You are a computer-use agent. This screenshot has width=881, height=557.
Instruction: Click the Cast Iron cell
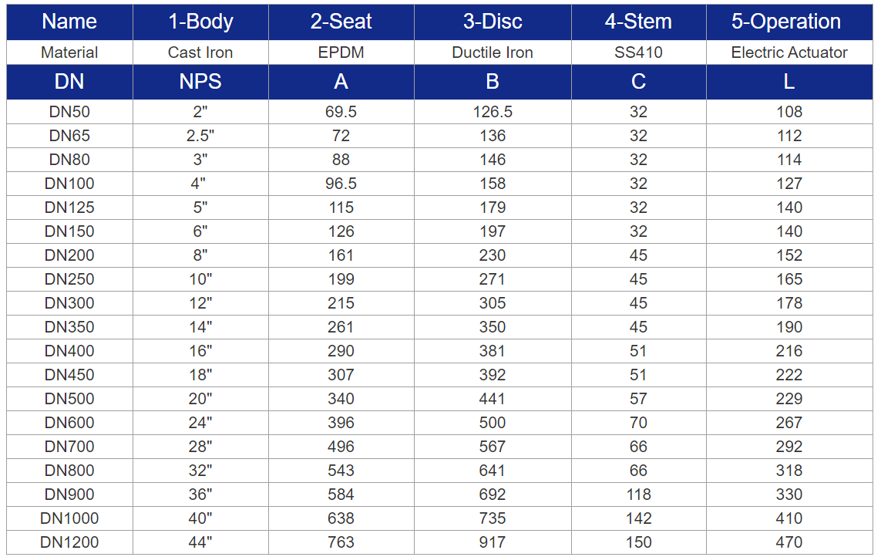click(200, 52)
